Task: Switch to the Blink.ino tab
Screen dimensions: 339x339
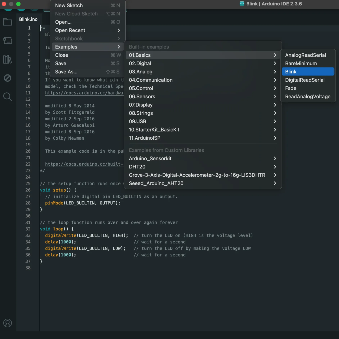Action: 28,19
